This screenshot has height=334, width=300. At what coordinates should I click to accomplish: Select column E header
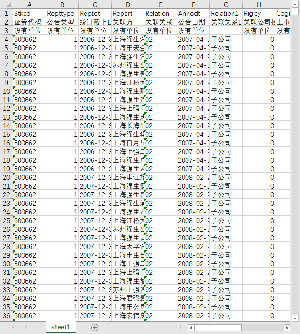(160, 5)
